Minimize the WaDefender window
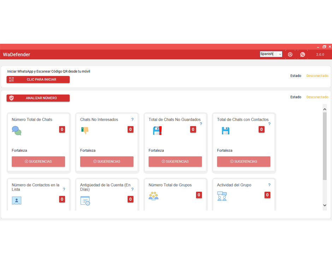Viewport: 332px width, 278px height. point(318,47)
